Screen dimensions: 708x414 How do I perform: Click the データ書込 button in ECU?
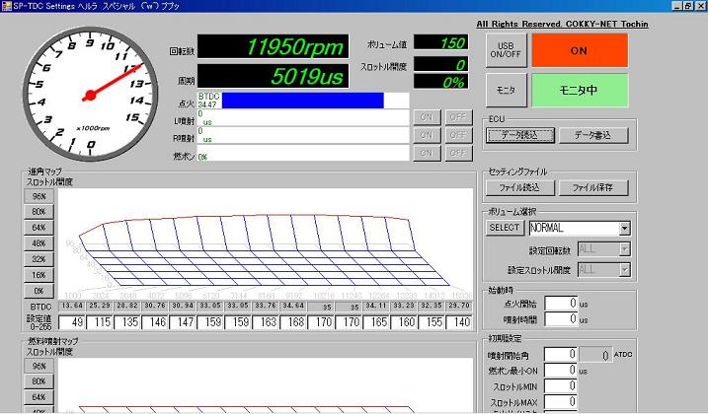click(x=593, y=135)
